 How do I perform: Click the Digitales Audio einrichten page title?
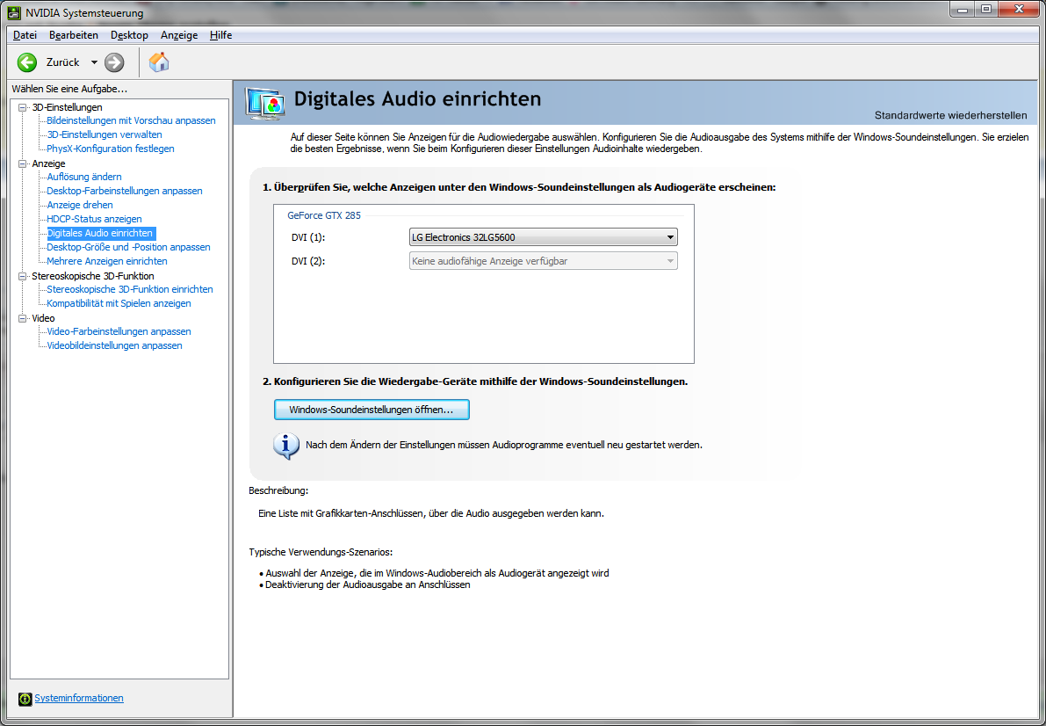coord(417,98)
